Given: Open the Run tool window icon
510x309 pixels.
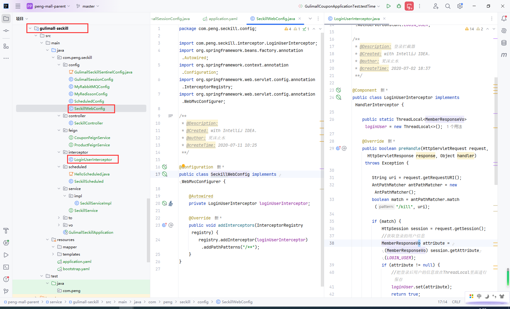Looking at the screenshot, I should click(x=6, y=255).
